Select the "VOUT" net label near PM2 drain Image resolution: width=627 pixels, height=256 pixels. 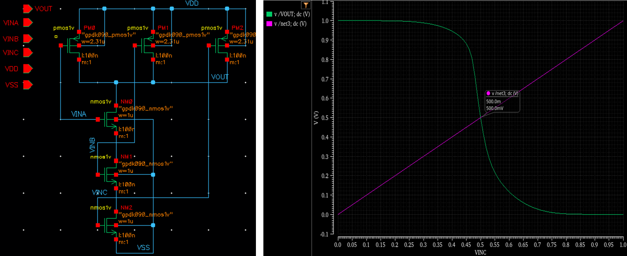220,77
